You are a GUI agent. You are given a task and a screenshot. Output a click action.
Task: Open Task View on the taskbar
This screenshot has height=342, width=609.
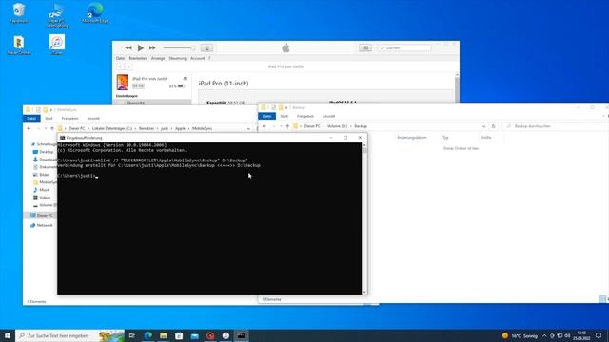[x=132, y=335]
